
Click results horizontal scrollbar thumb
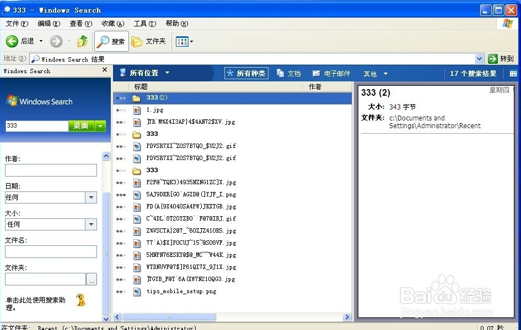(169, 317)
